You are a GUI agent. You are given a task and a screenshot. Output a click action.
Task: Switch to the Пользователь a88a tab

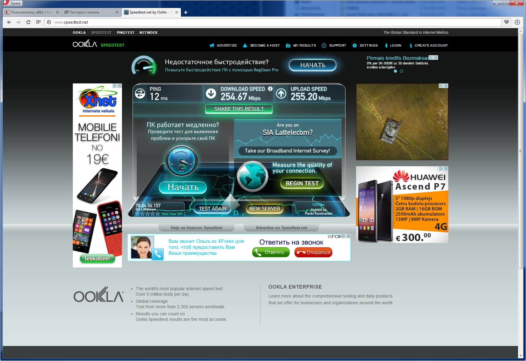tap(32, 12)
